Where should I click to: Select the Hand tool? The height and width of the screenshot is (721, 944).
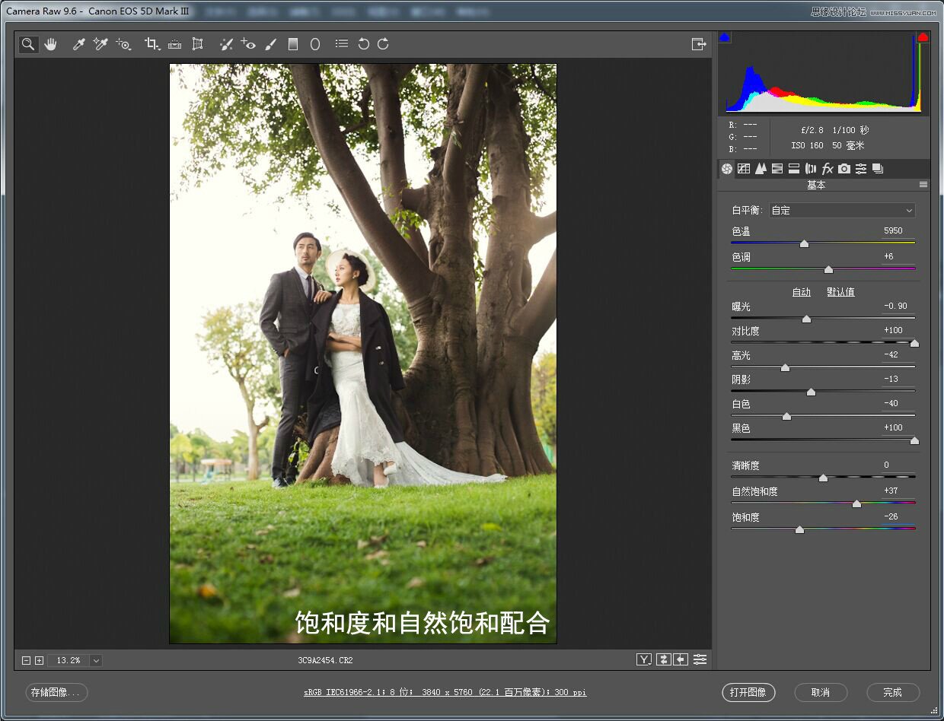(x=50, y=44)
